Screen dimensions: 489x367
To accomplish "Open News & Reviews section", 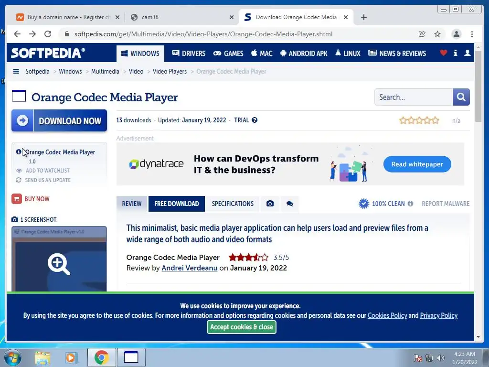I will 397,54.
